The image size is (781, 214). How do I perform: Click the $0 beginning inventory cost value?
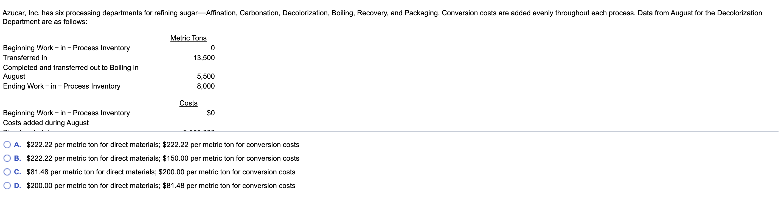(x=211, y=113)
